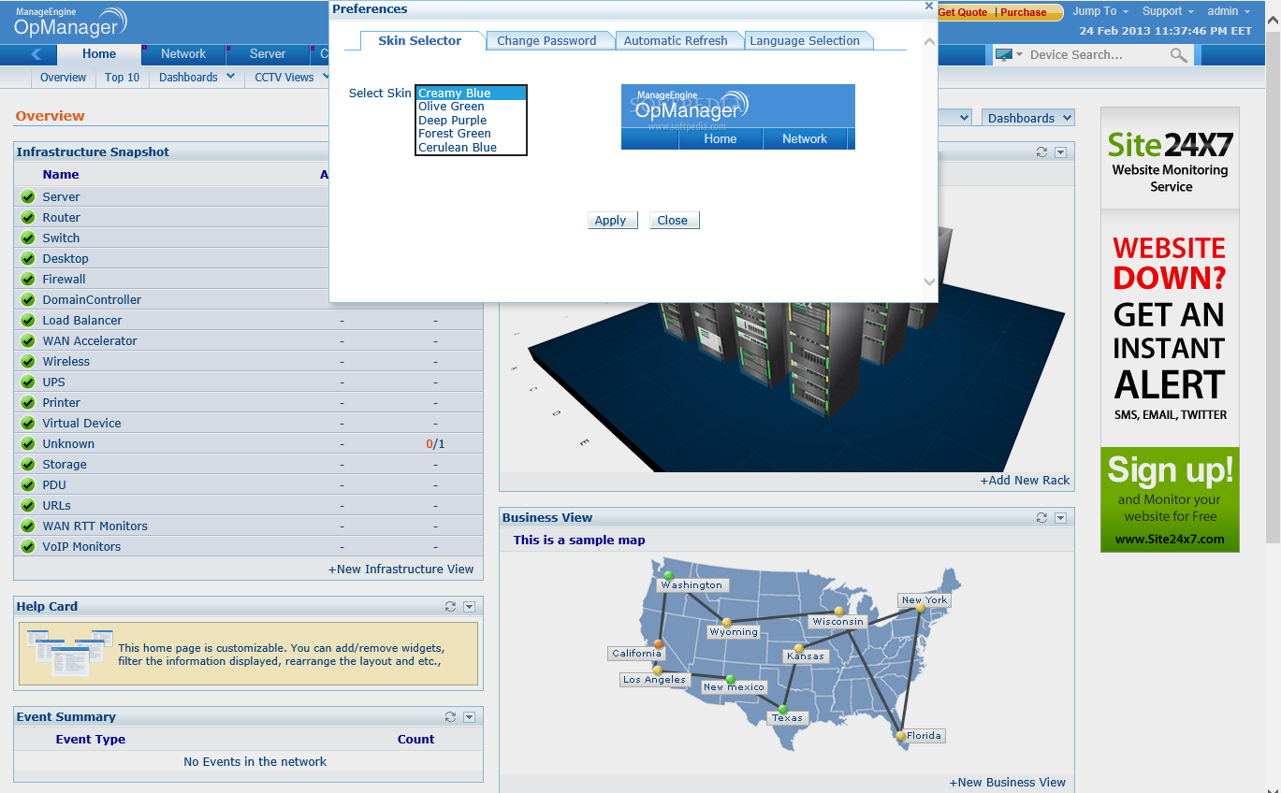Click green status icon beside Router
Viewport: 1281px width, 793px height.
pos(28,218)
